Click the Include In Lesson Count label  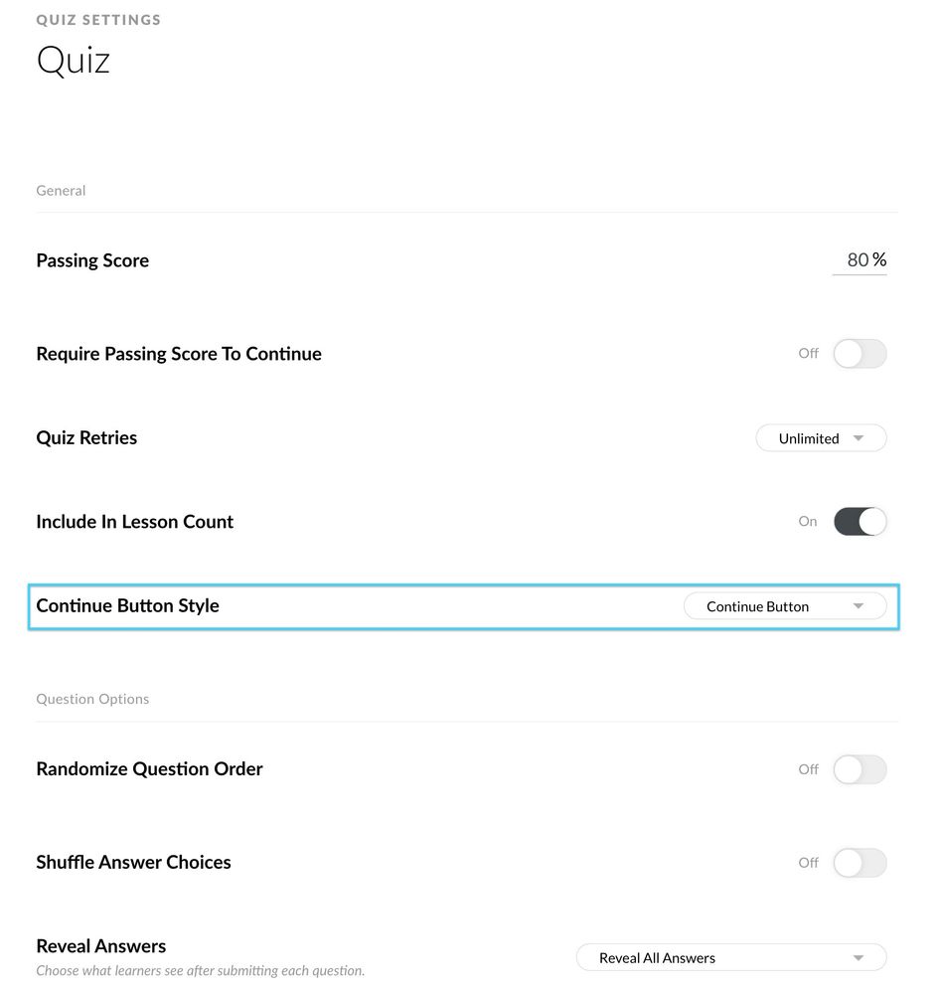[135, 522]
